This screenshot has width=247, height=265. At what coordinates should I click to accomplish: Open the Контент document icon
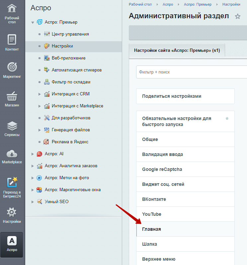click(x=12, y=40)
